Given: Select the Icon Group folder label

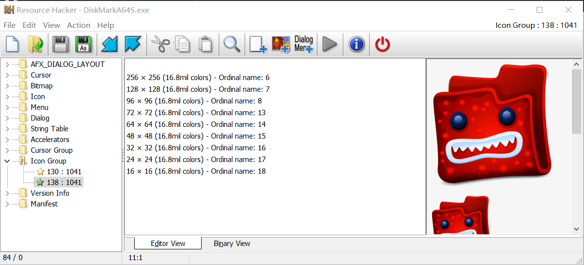Looking at the screenshot, I should tap(48, 161).
